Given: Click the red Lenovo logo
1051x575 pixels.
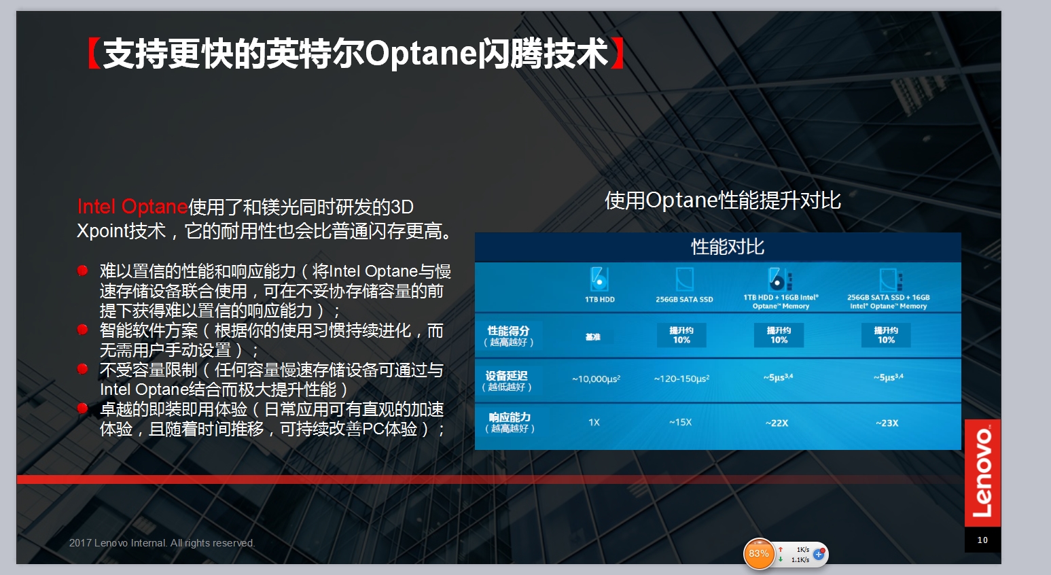Looking at the screenshot, I should (982, 473).
